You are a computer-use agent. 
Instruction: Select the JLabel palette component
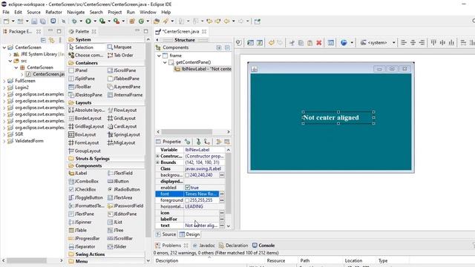[78, 173]
